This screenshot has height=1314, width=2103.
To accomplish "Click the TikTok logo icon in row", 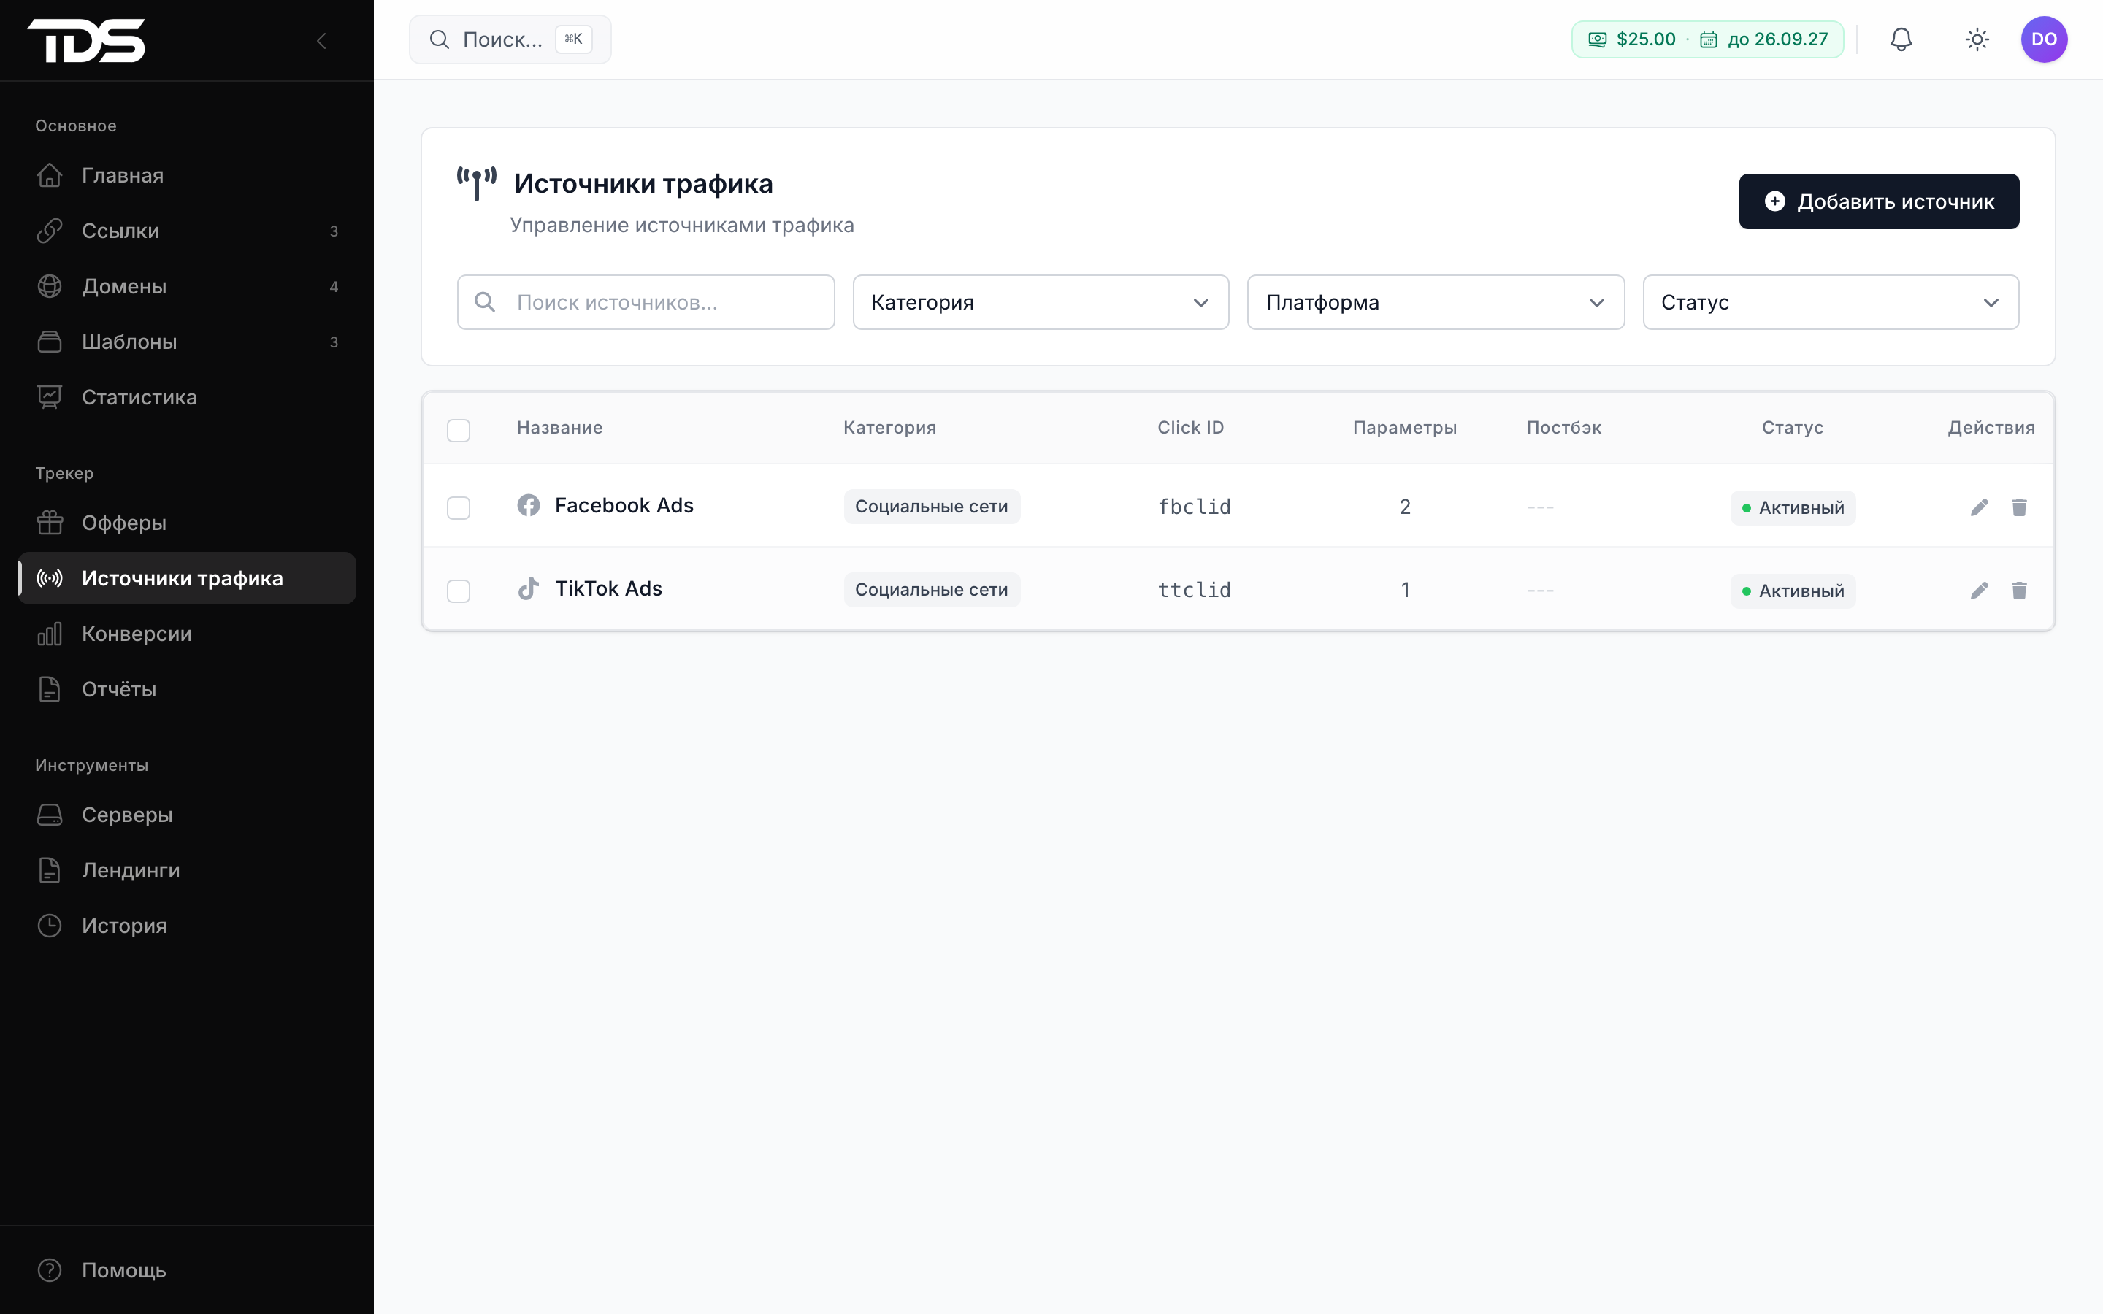I will coord(529,588).
